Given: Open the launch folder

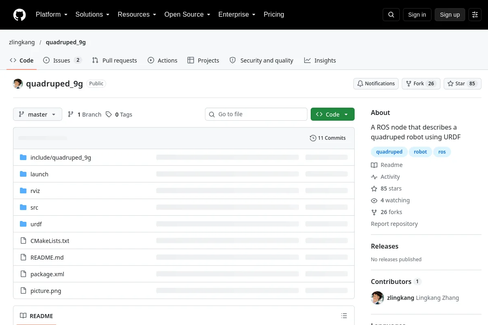Looking at the screenshot, I should click(x=39, y=174).
